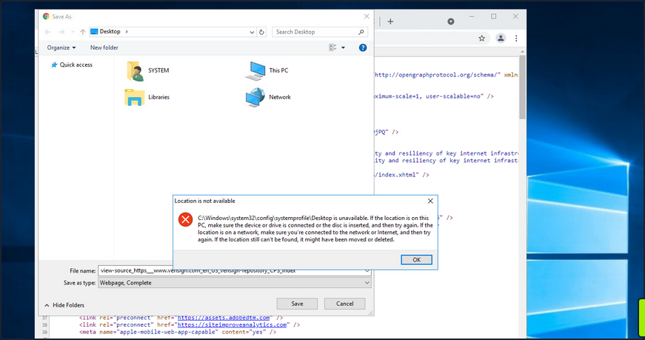
Task: Click the Save button in Save As dialog
Action: point(297,304)
